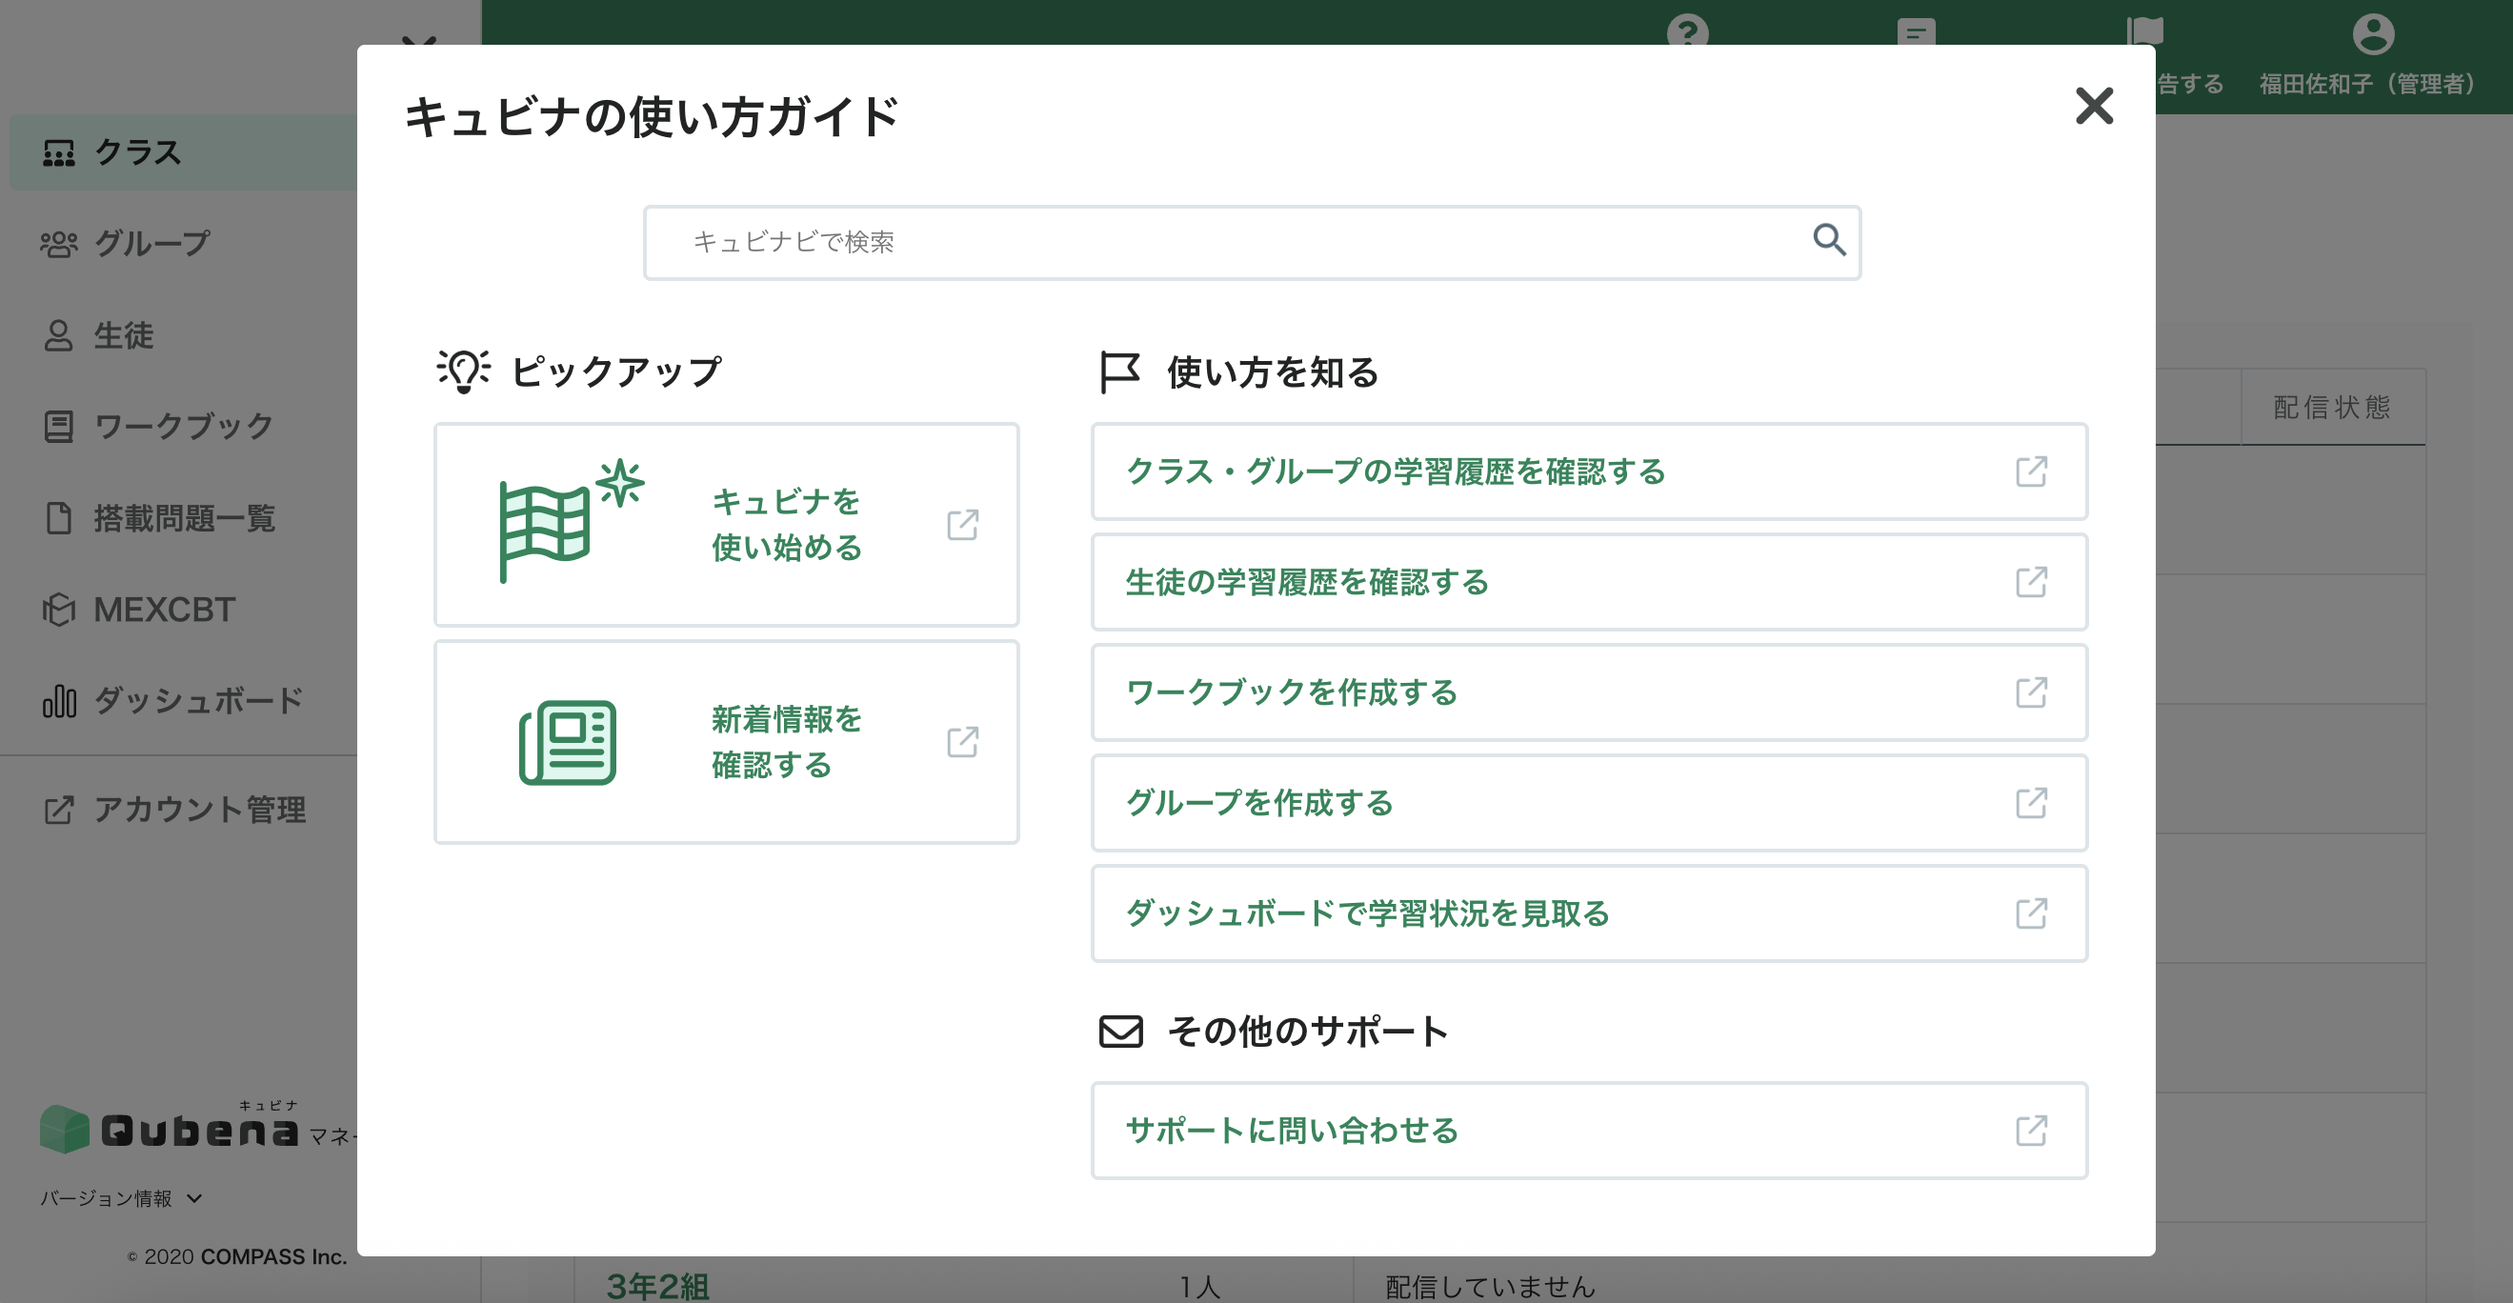Image resolution: width=2513 pixels, height=1303 pixels.
Task: Expand バージョン情報 dropdown
Action: [121, 1198]
